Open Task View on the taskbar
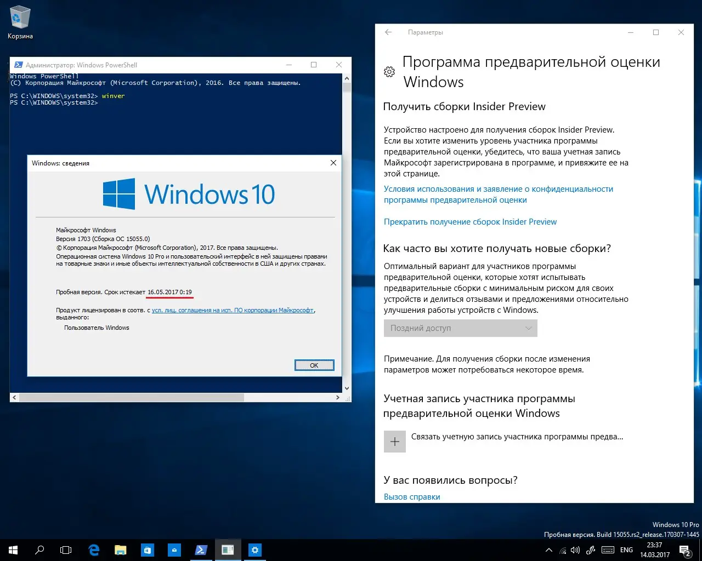Image resolution: width=702 pixels, height=561 pixels. click(x=66, y=550)
